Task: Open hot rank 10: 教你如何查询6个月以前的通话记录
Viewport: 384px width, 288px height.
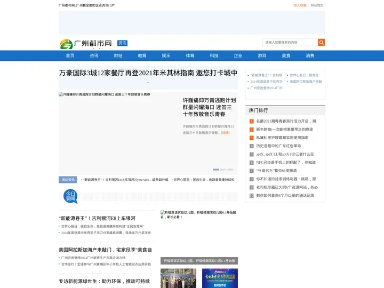Action: point(286,196)
